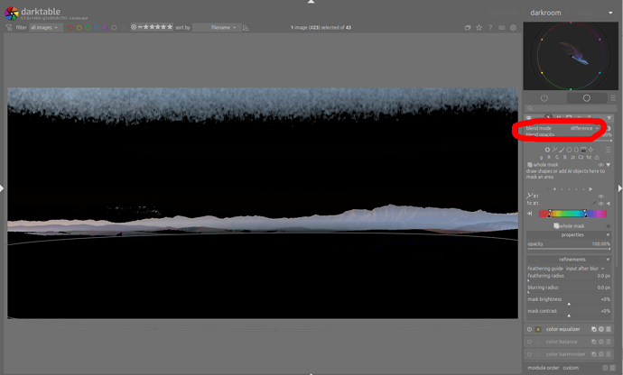623x375 pixels.
Task: Show the circle module group tab
Action: tap(587, 98)
